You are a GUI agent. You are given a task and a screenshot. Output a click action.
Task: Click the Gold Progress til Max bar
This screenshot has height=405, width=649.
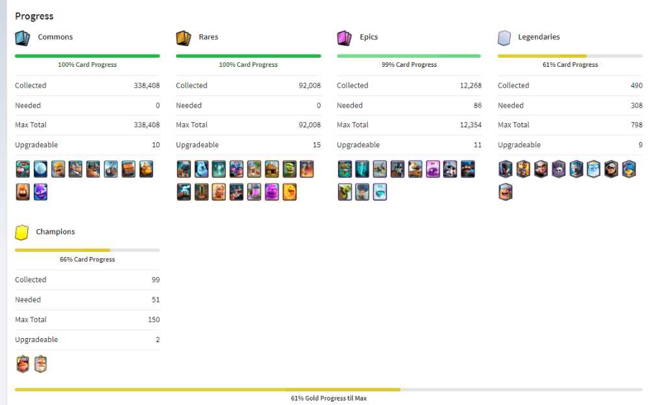point(328,389)
